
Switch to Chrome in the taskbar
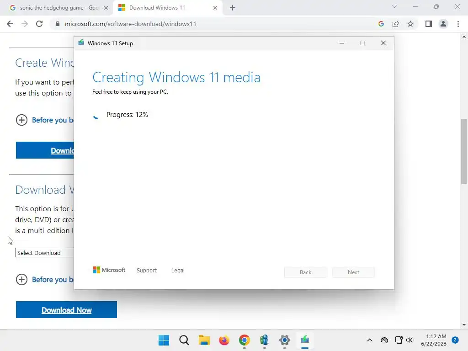(x=245, y=340)
